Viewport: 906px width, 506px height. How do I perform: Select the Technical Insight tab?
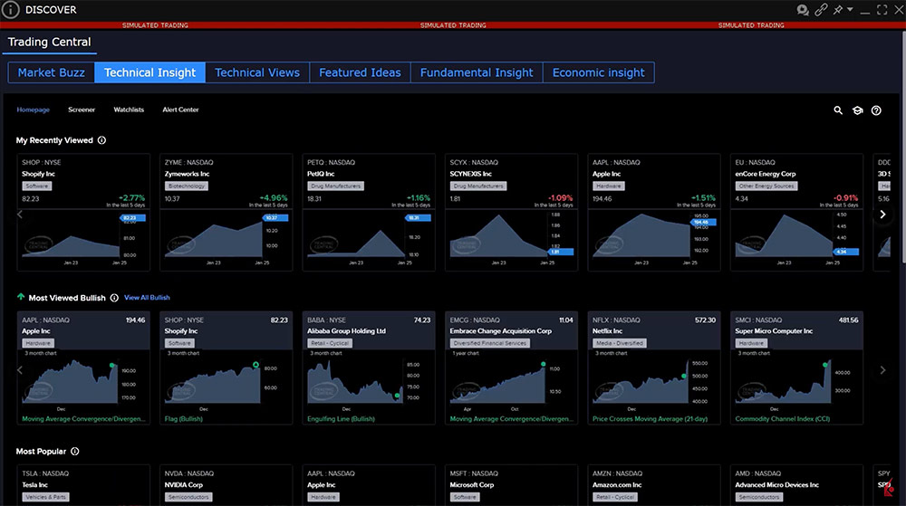point(150,72)
